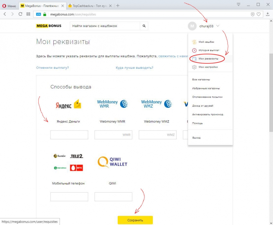Click the МТС operator logo
This screenshot has width=273, height=225.
coord(76,168)
